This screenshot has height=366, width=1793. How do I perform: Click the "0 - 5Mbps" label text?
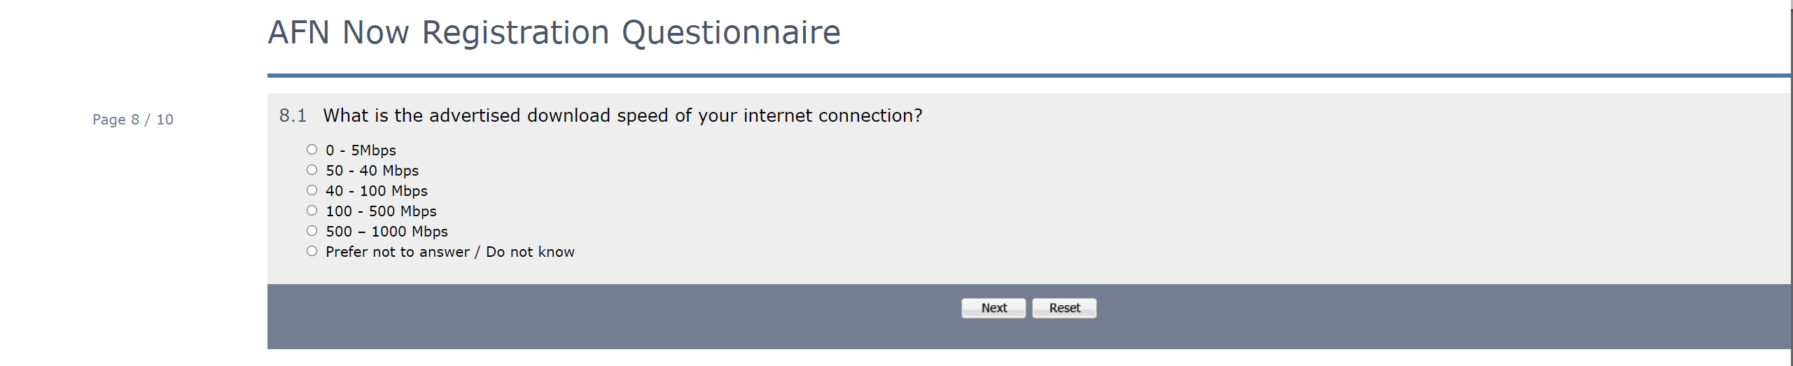pyautogui.click(x=361, y=150)
